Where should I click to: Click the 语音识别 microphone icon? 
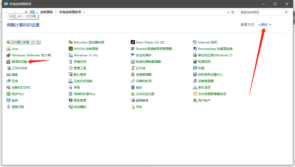tap(9, 107)
